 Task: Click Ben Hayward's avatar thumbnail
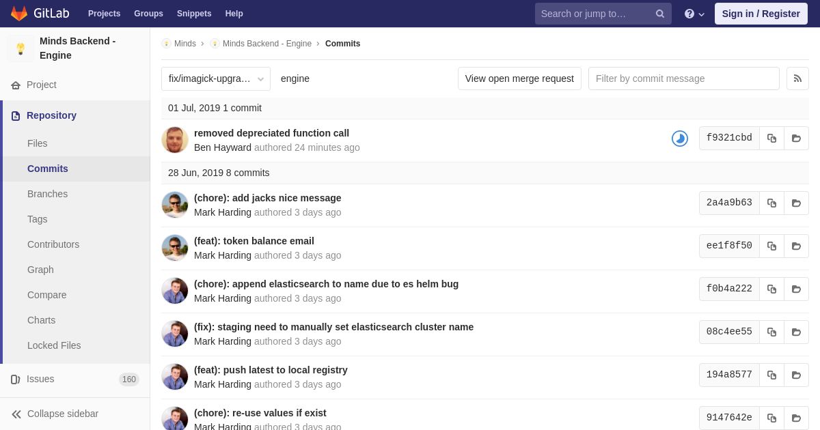coord(175,140)
